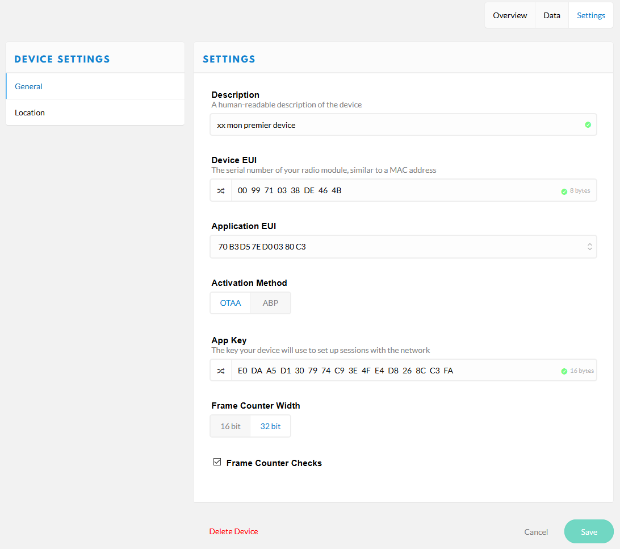Click the Frame Counter Width heading
This screenshot has height=549, width=620.
click(255, 406)
